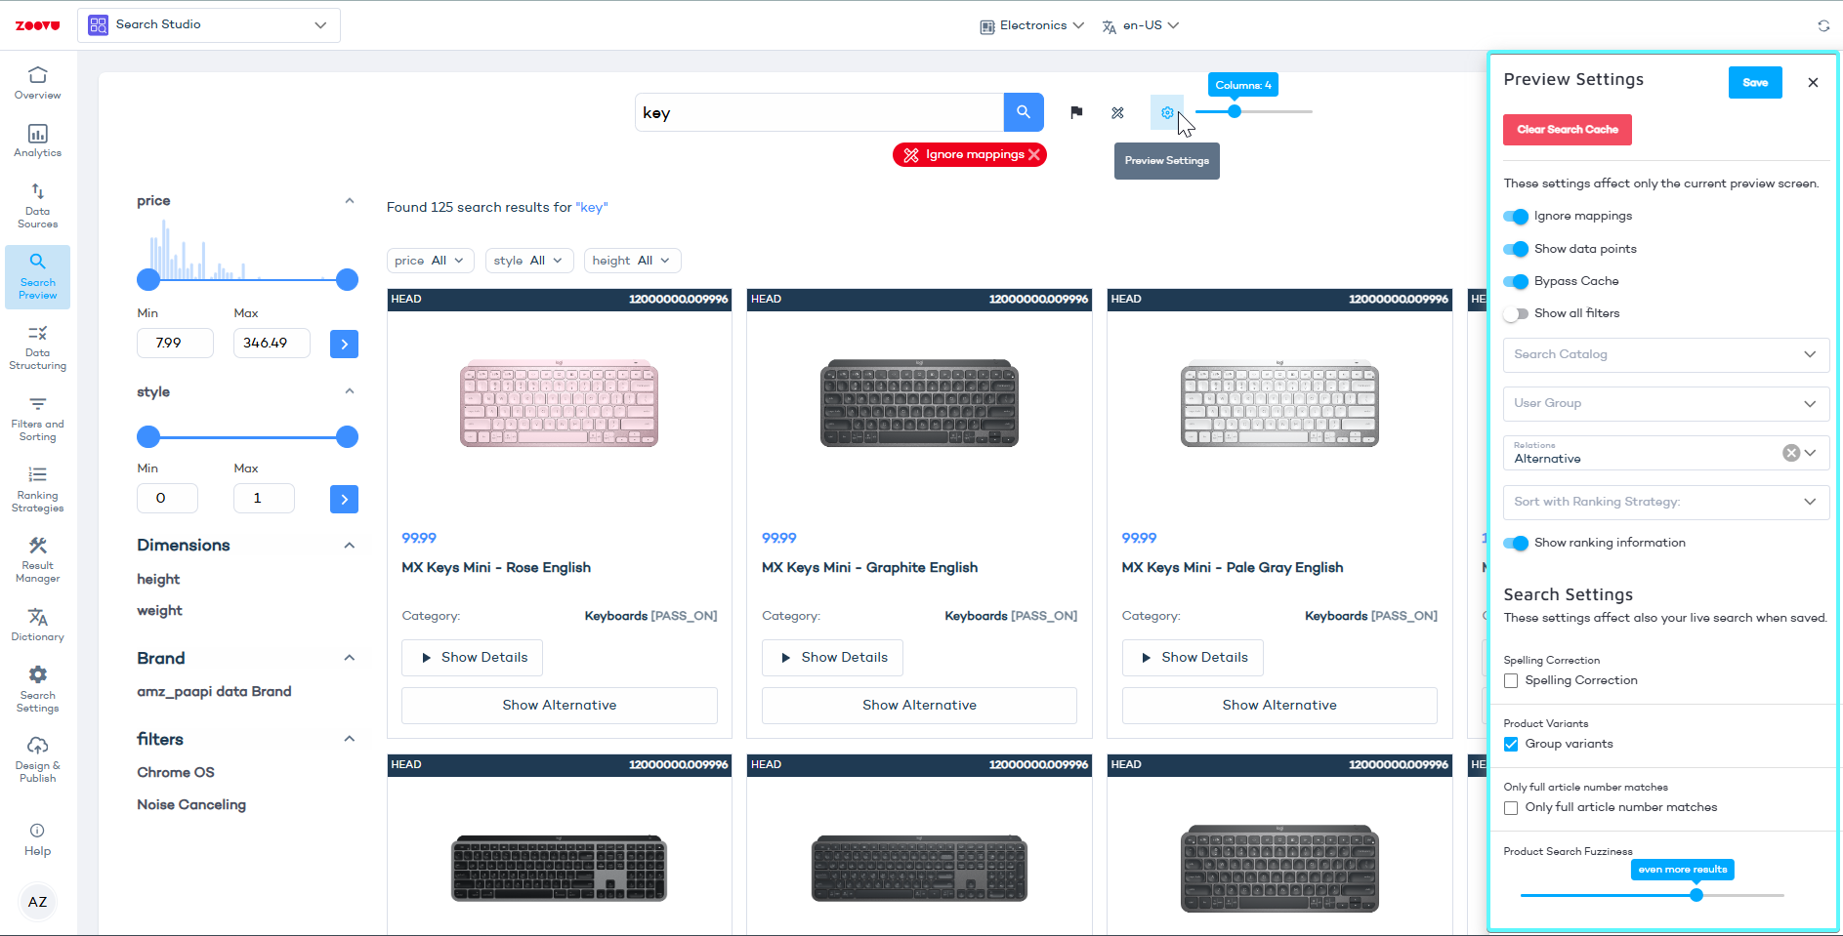The width and height of the screenshot is (1843, 936).
Task: Adjust the Product Search Fuzziness slider
Action: coord(1696,894)
